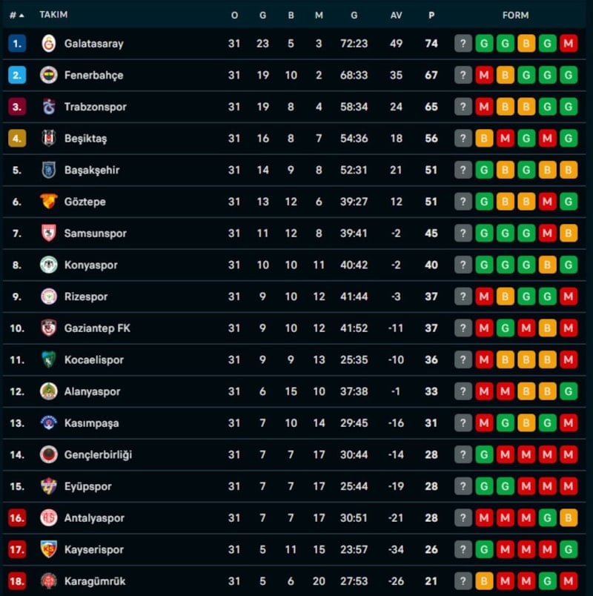Click the TAKIM column header
This screenshot has width=593, height=596.
(x=53, y=15)
